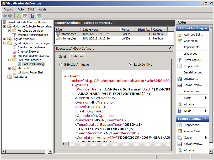Click the Abrir Log Salvo folder icon
Screen dimensions: 214x160
[x=180, y=35]
